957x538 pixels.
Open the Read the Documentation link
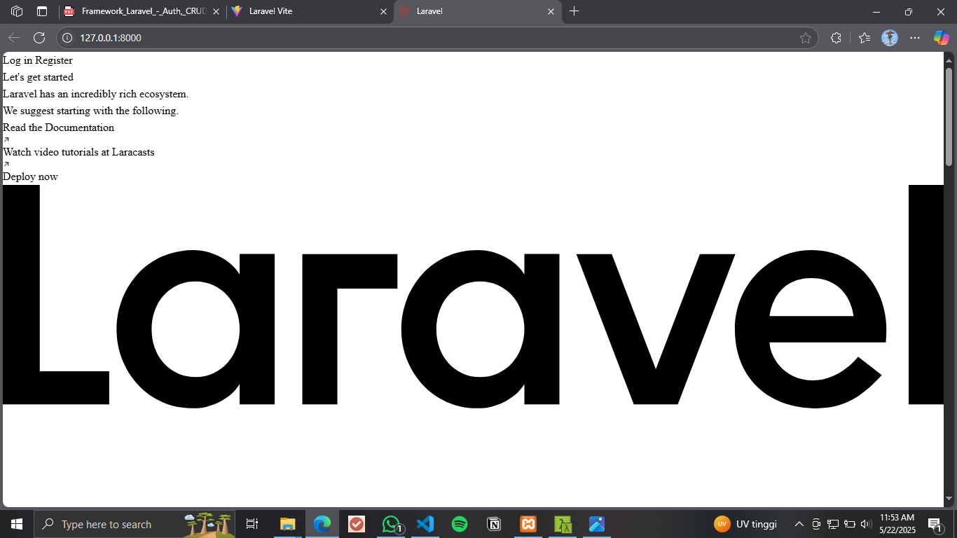[x=58, y=127]
